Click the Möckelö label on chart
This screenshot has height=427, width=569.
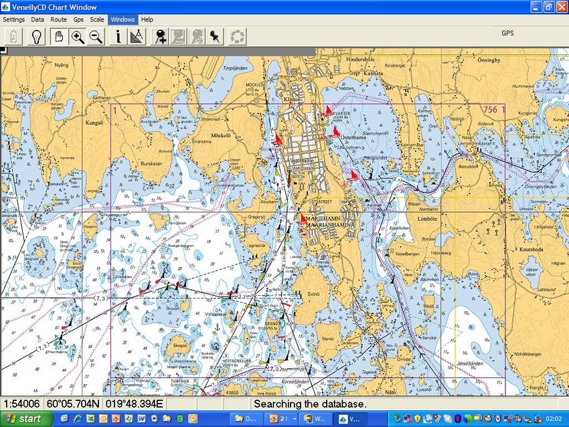pos(221,135)
